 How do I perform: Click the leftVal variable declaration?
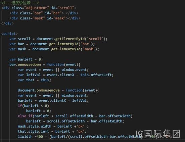click(x=33, y=75)
